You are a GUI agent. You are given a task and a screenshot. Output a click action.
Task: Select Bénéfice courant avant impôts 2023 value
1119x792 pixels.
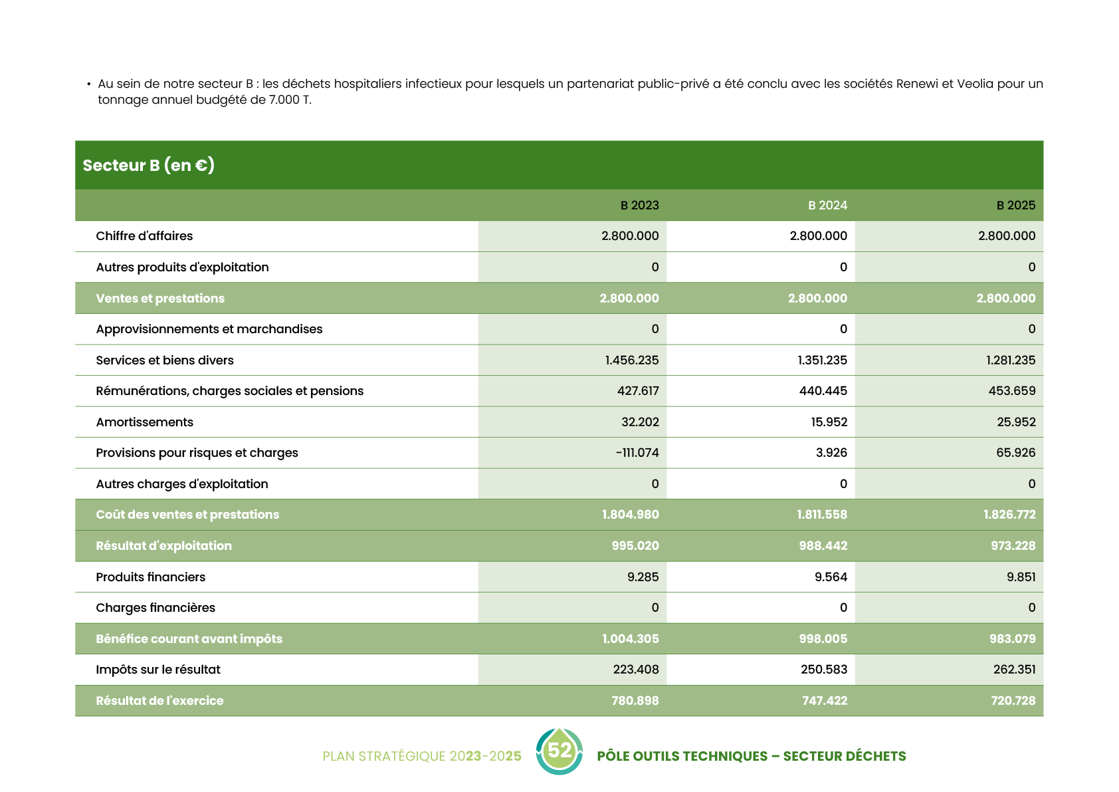[630, 639]
